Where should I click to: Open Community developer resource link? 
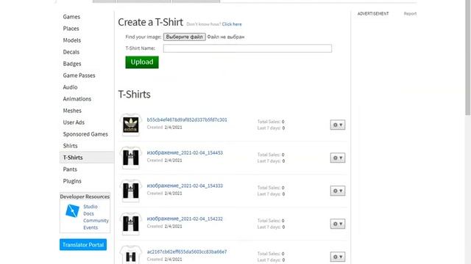96,220
